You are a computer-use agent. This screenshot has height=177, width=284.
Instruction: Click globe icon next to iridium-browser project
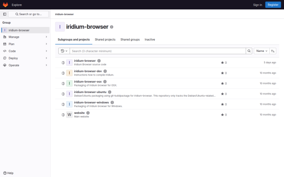click(99, 61)
